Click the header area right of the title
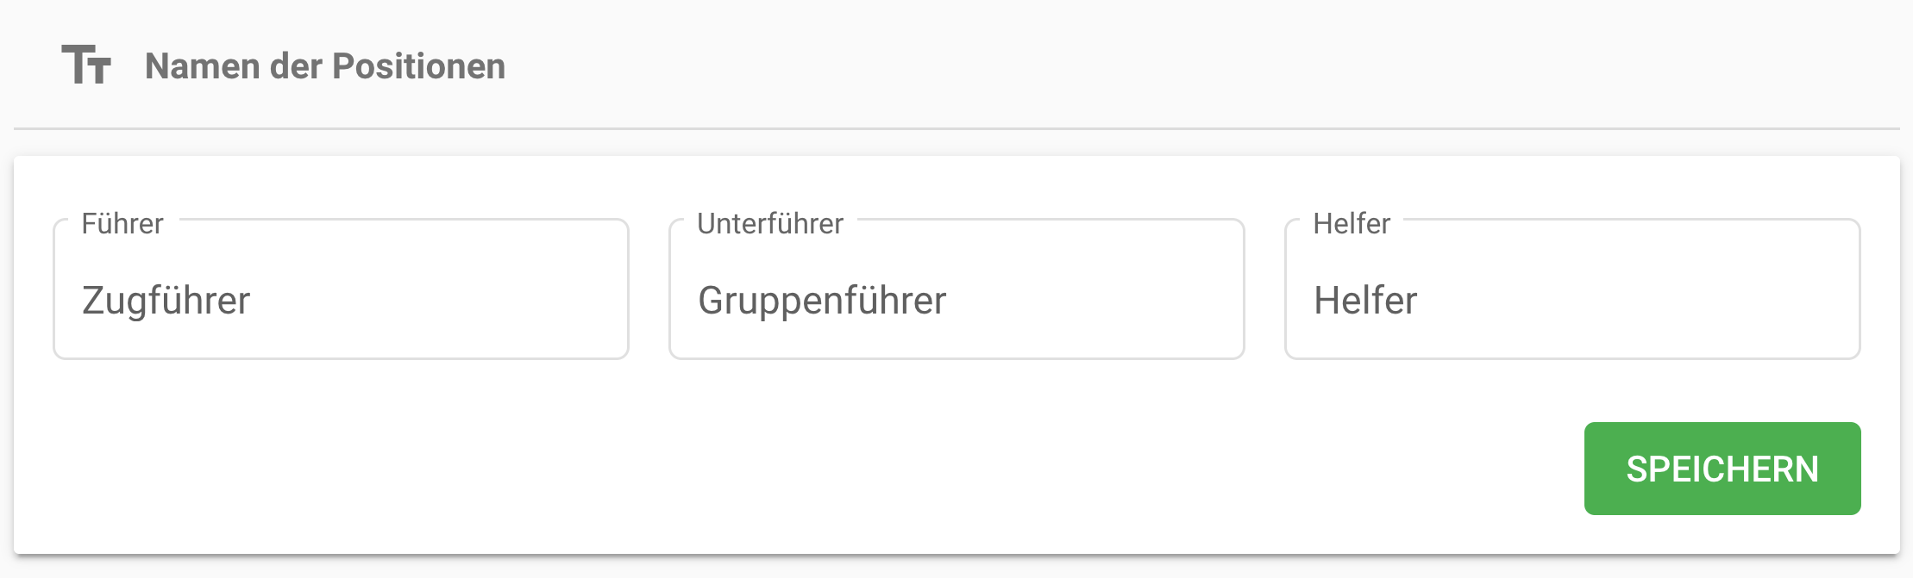This screenshot has height=578, width=1913. pos(1207,66)
